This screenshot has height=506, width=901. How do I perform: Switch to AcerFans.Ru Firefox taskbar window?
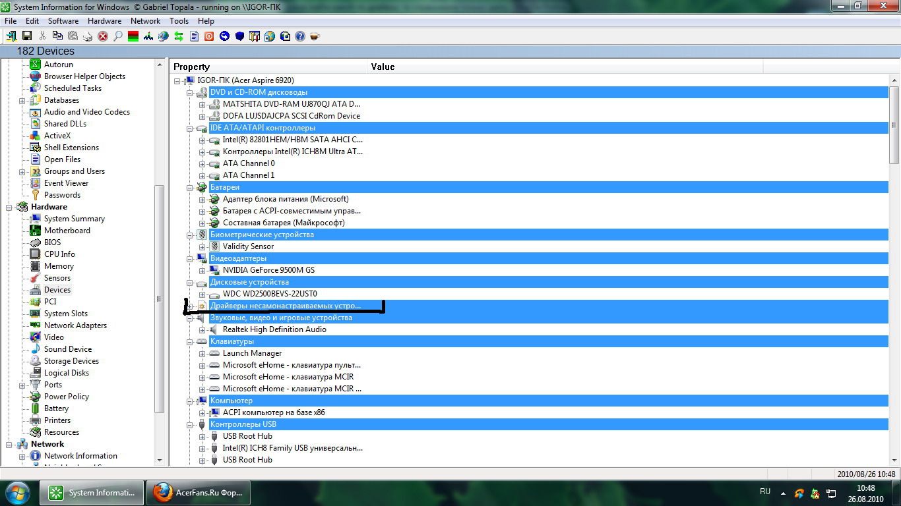point(198,492)
